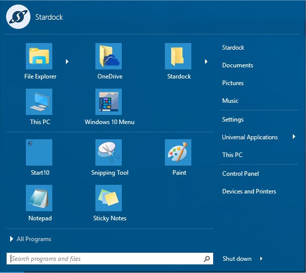Open File Explorer from pinned icons
The image size is (306, 273).
(39, 56)
